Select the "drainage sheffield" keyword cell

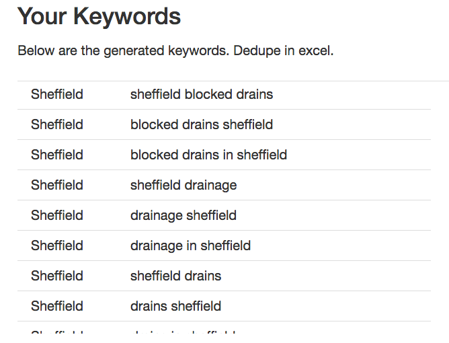[x=183, y=215]
